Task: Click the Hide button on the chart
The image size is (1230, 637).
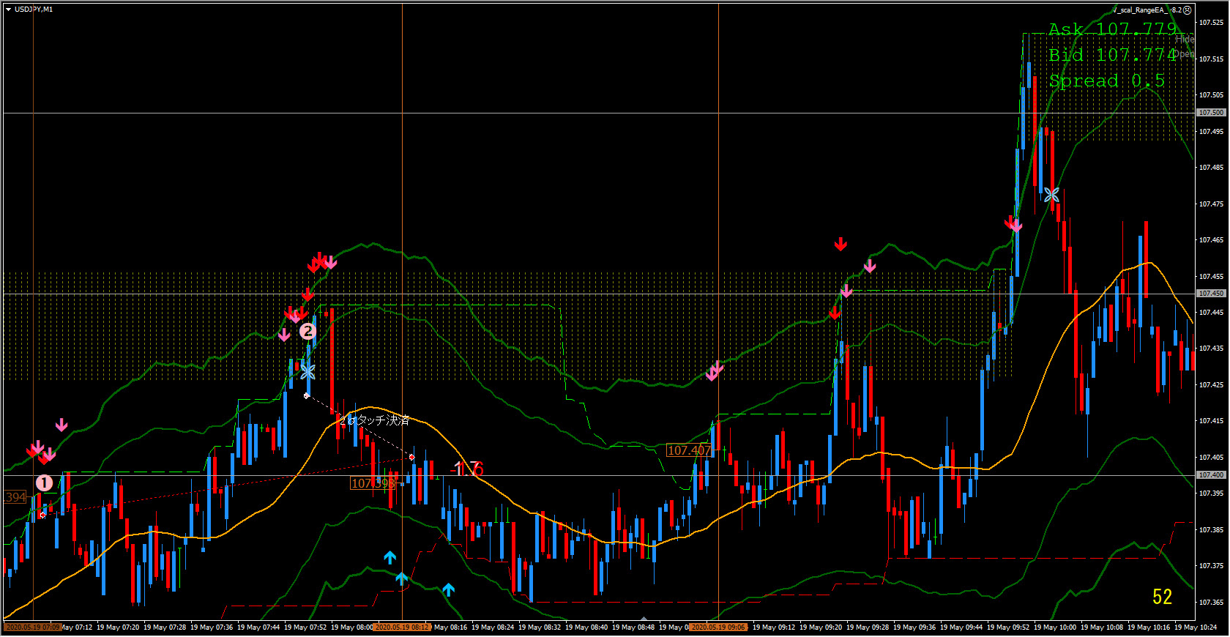Action: 1185,40
